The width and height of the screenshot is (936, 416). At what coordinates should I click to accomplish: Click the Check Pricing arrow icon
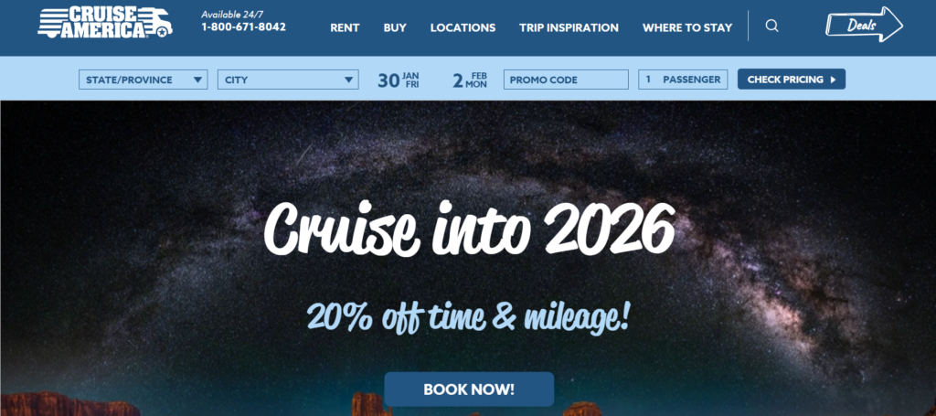(834, 80)
